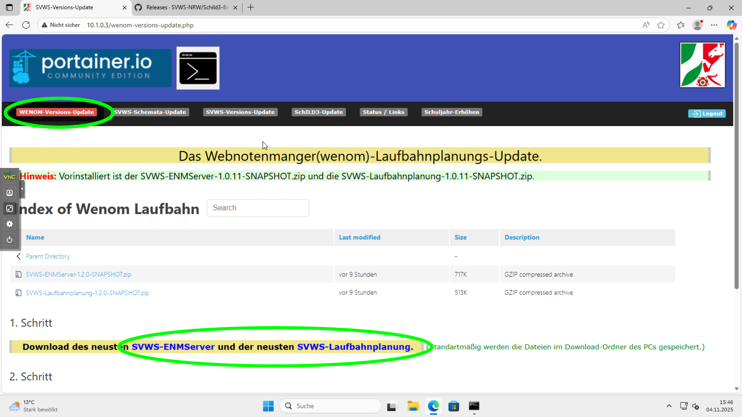Viewport: 742px width, 417px height.
Task: Click the scrollbar up arrow
Action: [x=736, y=38]
